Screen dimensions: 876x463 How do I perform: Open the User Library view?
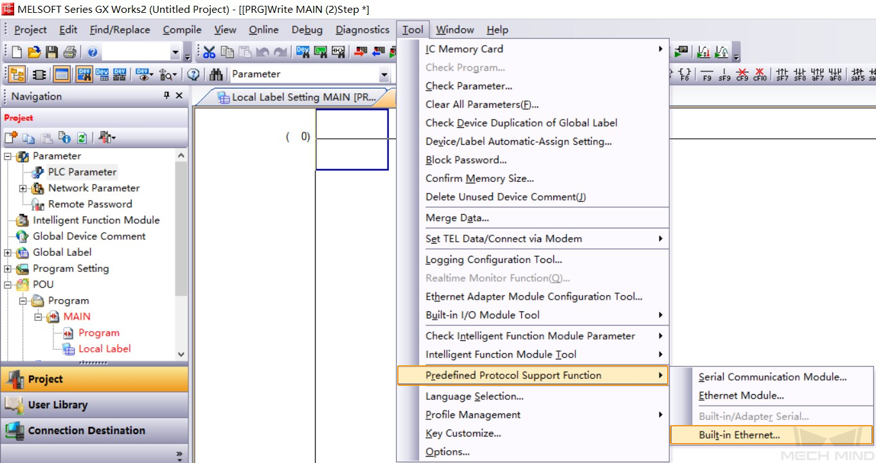click(94, 405)
